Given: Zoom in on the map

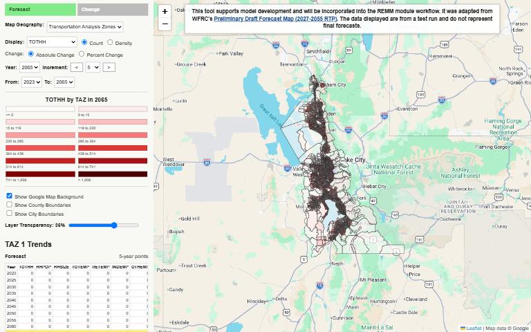Looking at the screenshot, I should (165, 12).
